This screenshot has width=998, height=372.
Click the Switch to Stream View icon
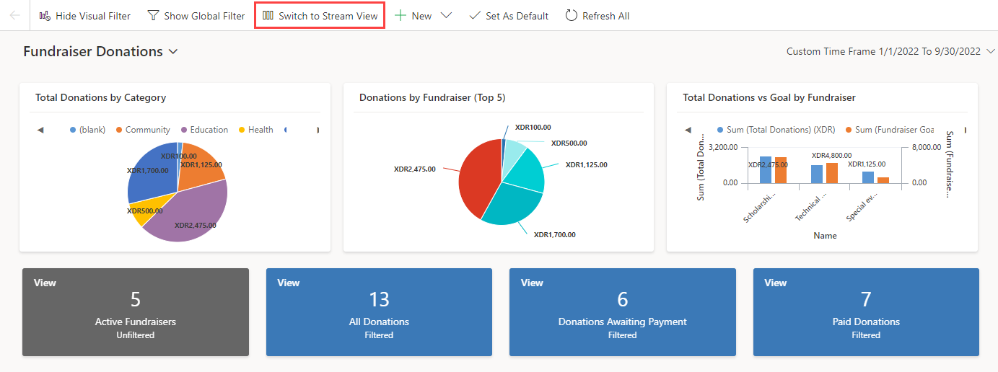click(x=268, y=15)
